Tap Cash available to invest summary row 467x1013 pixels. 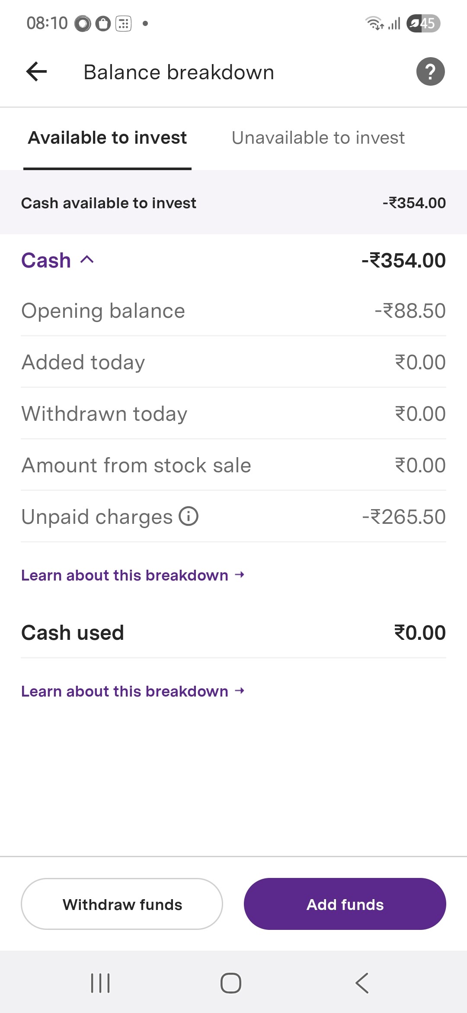coord(233,203)
